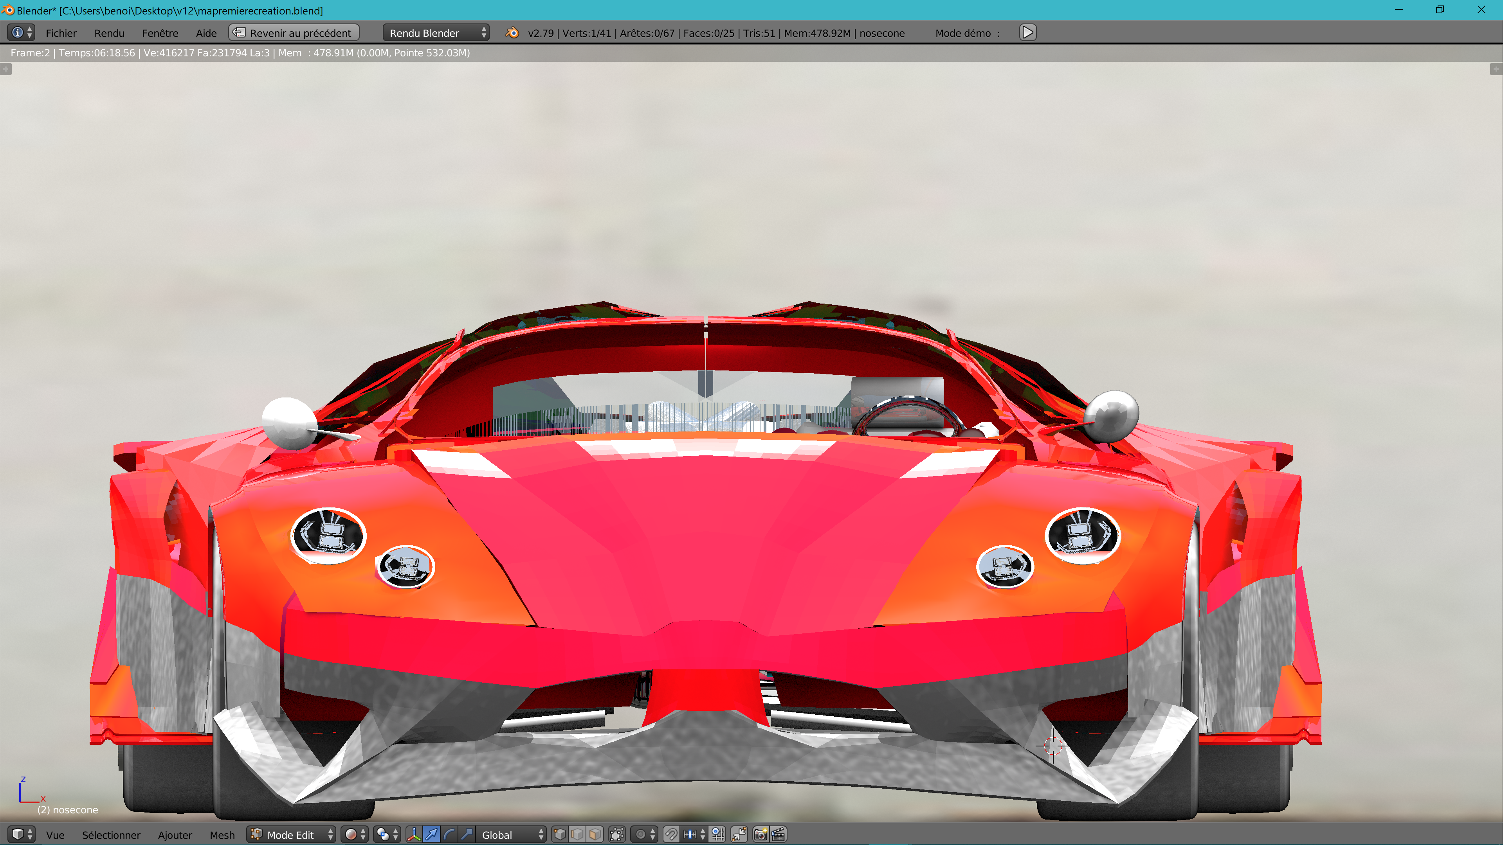Start Mode démo play button
This screenshot has width=1503, height=845.
tap(1027, 32)
